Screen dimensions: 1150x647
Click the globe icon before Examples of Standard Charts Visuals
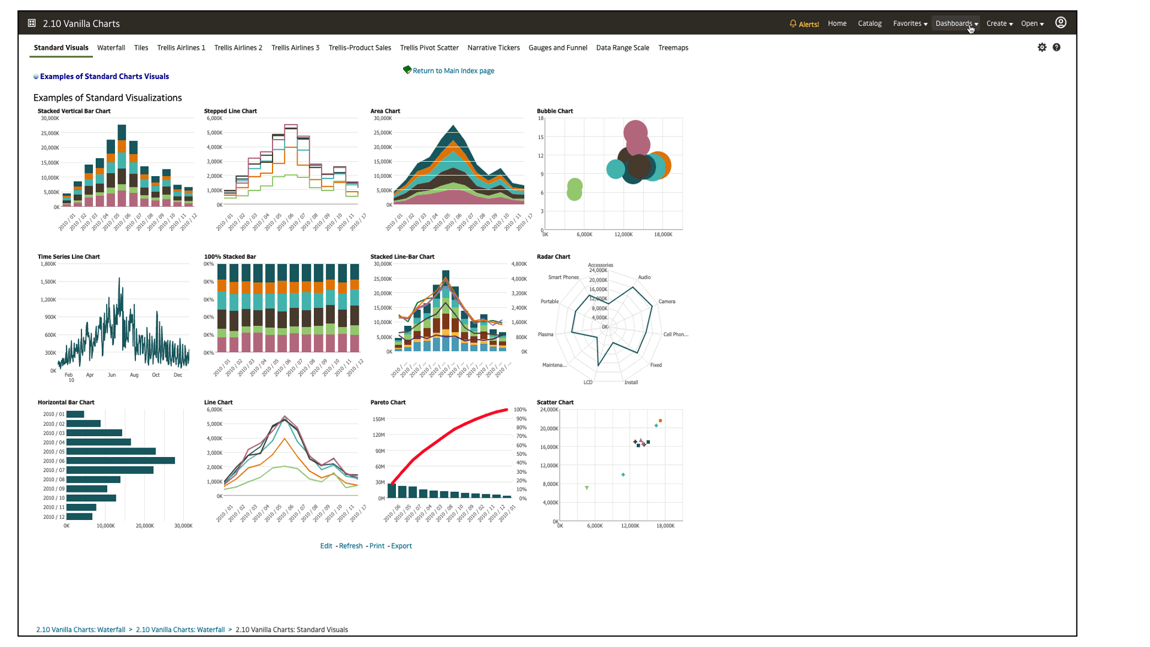(x=36, y=76)
